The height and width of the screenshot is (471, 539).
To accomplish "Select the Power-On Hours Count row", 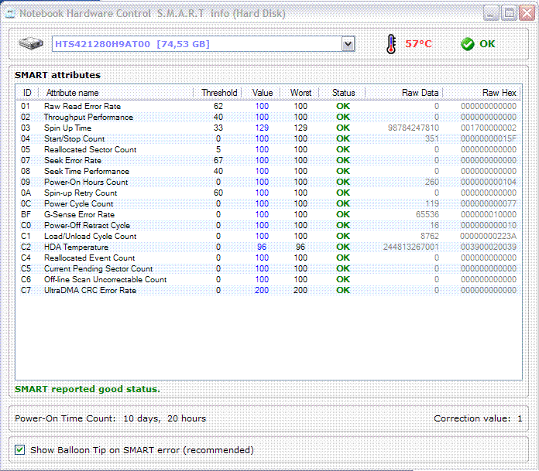I will tap(269, 182).
